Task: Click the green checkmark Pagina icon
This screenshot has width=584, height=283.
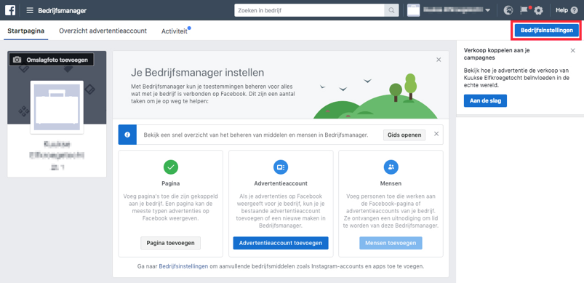Action: pos(171,167)
